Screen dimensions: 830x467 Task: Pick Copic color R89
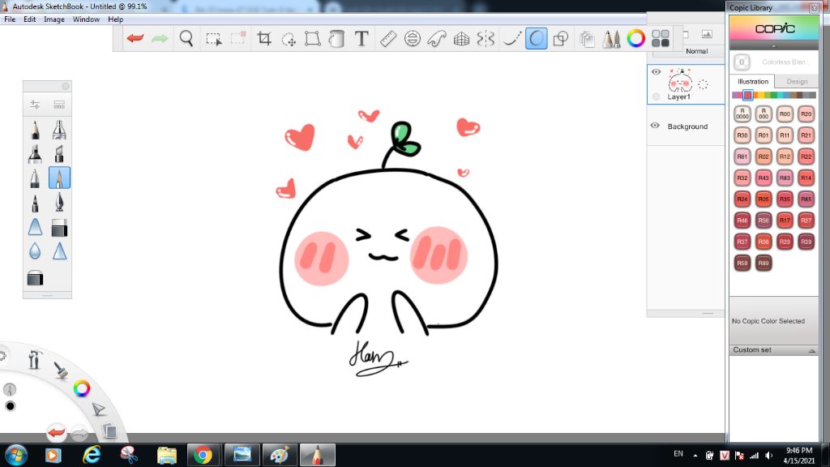764,263
